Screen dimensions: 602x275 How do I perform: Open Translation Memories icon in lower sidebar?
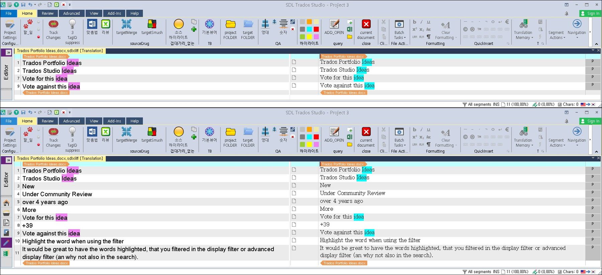tap(6, 254)
